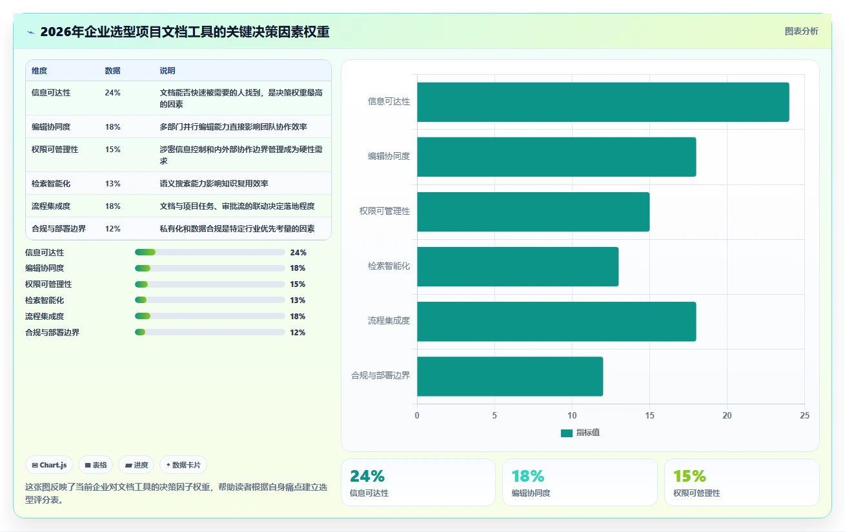The height and width of the screenshot is (532, 845).
Task: Open the 15% 权限可管理性 data card
Action: click(x=742, y=482)
